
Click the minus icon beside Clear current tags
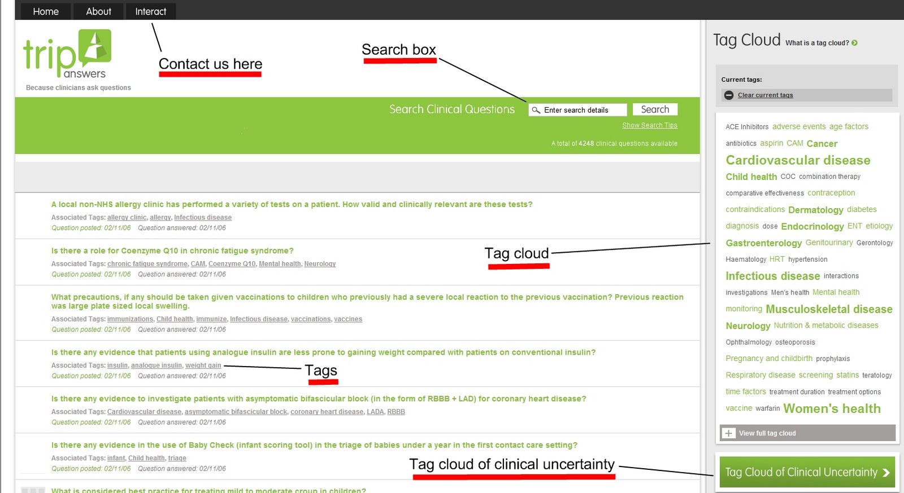729,95
